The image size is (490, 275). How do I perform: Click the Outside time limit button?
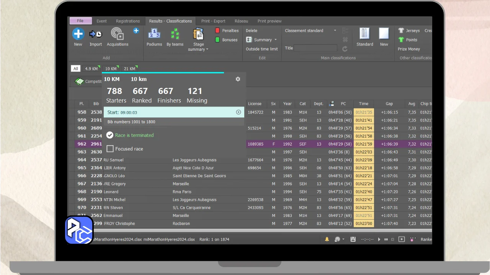coord(262,49)
